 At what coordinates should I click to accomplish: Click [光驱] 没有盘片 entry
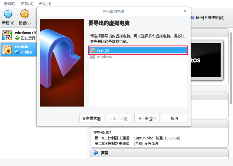point(146,143)
